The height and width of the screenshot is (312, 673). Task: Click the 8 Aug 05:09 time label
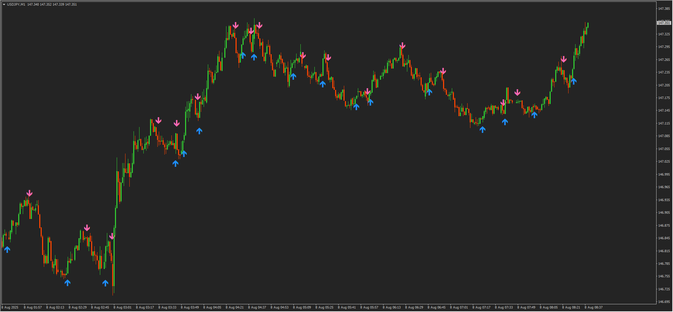pos(302,308)
